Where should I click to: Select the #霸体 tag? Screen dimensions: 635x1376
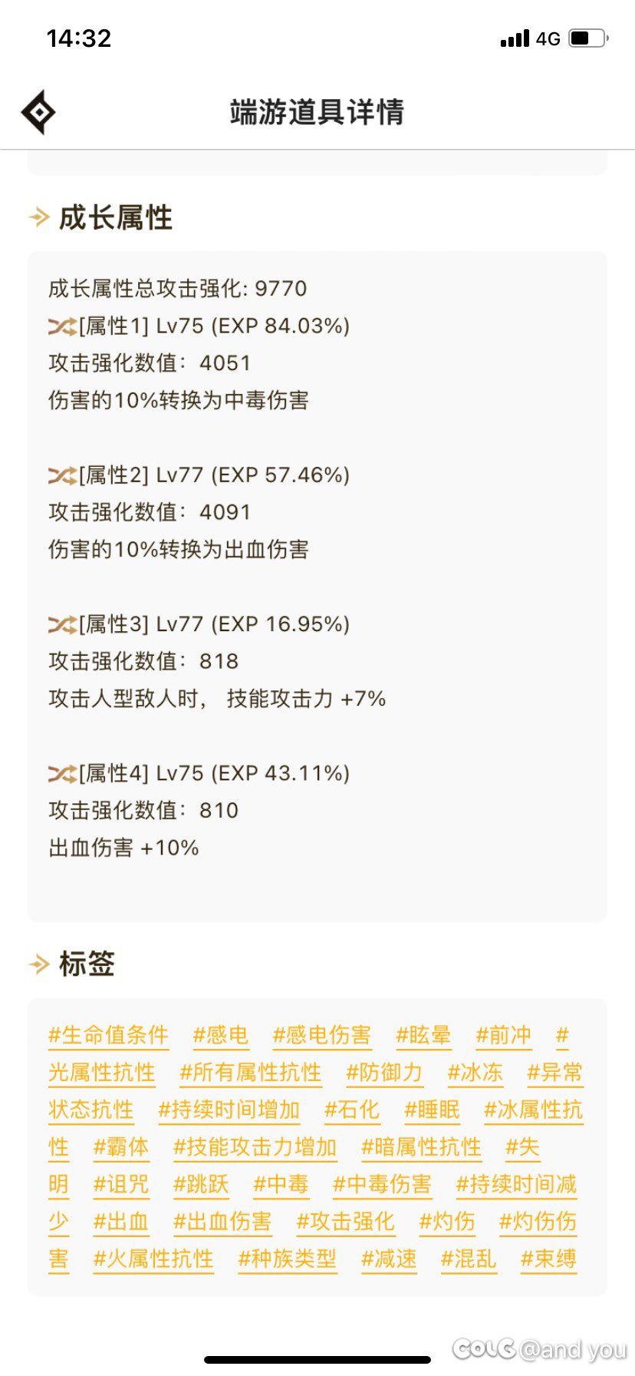tap(120, 1146)
